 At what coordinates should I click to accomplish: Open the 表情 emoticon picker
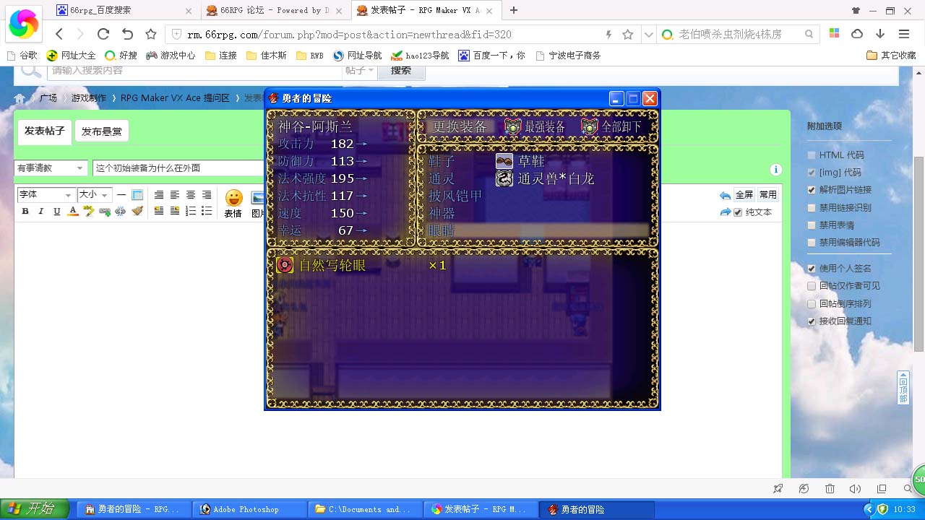[x=233, y=203]
